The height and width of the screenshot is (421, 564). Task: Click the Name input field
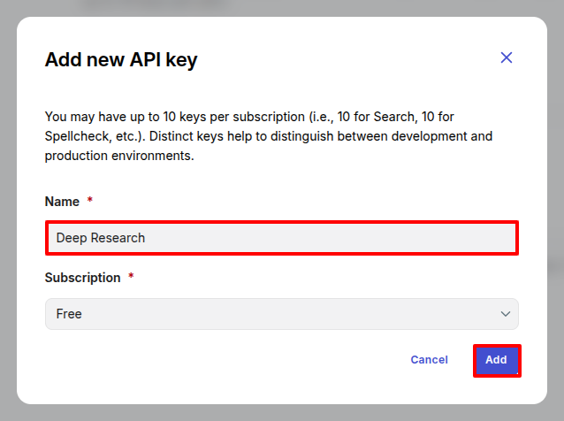281,238
